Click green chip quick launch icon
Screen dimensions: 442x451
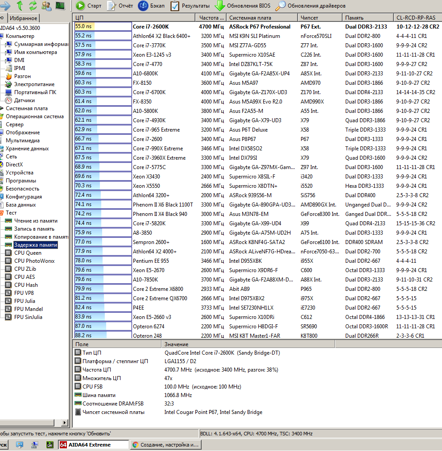point(50,445)
